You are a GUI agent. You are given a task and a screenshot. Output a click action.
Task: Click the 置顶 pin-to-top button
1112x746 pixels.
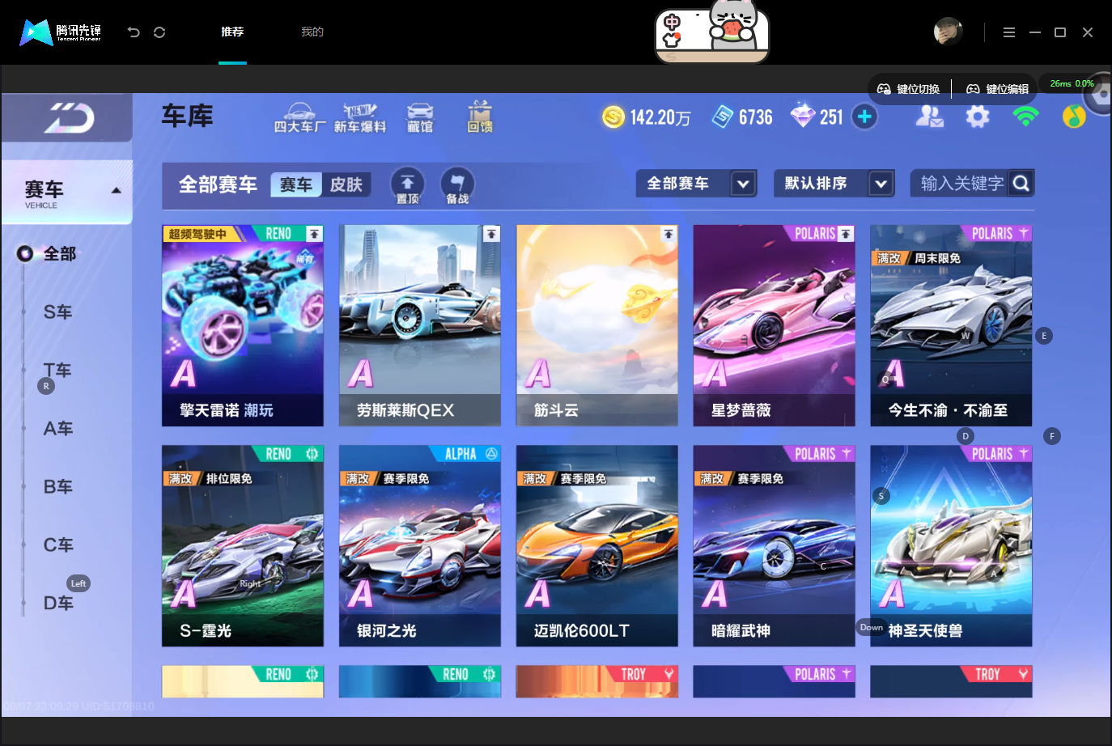[408, 185]
